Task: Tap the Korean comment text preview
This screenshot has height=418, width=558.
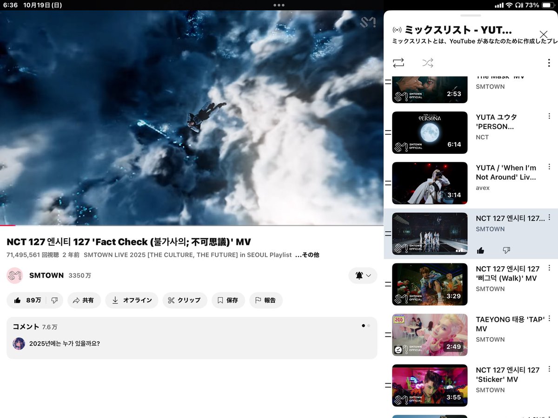Action: click(x=64, y=344)
